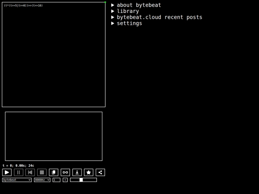
Task: Click into the code editor formula text
Action: pyautogui.click(x=24, y=5)
